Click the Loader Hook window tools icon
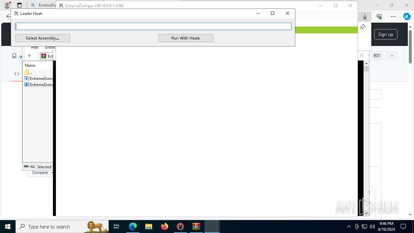Viewport: 414px width, 233px height. [16, 13]
